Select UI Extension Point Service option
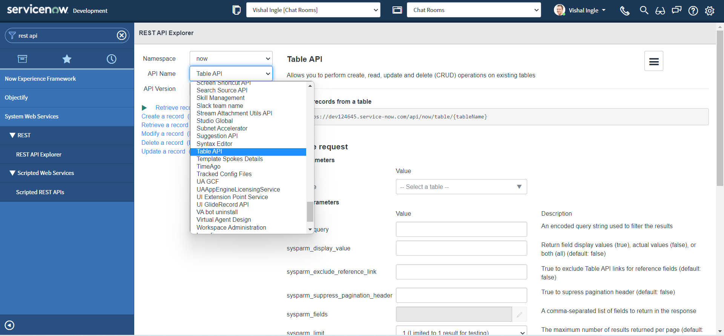724x336 pixels. click(248, 197)
